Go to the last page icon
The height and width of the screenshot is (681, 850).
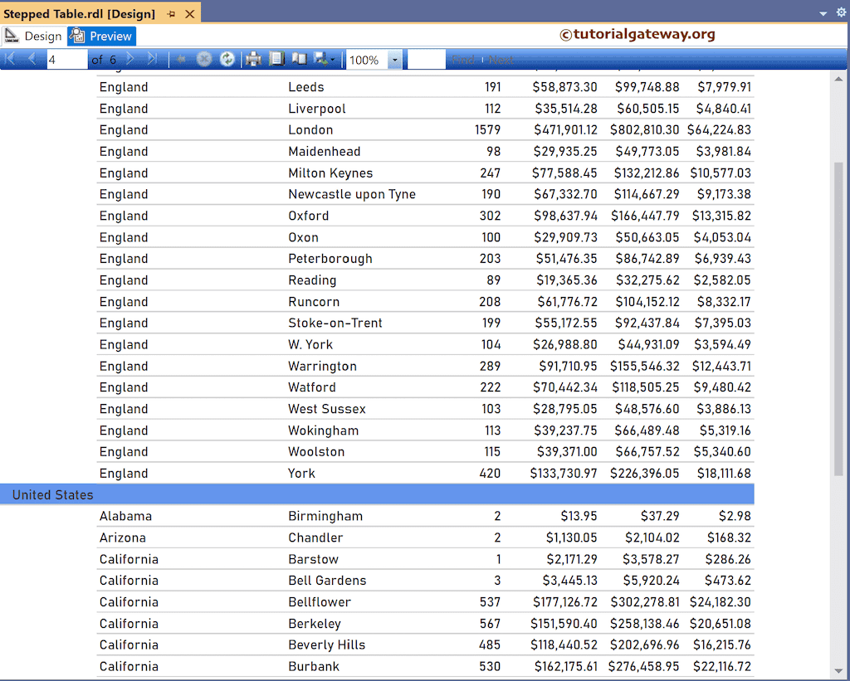[152, 59]
